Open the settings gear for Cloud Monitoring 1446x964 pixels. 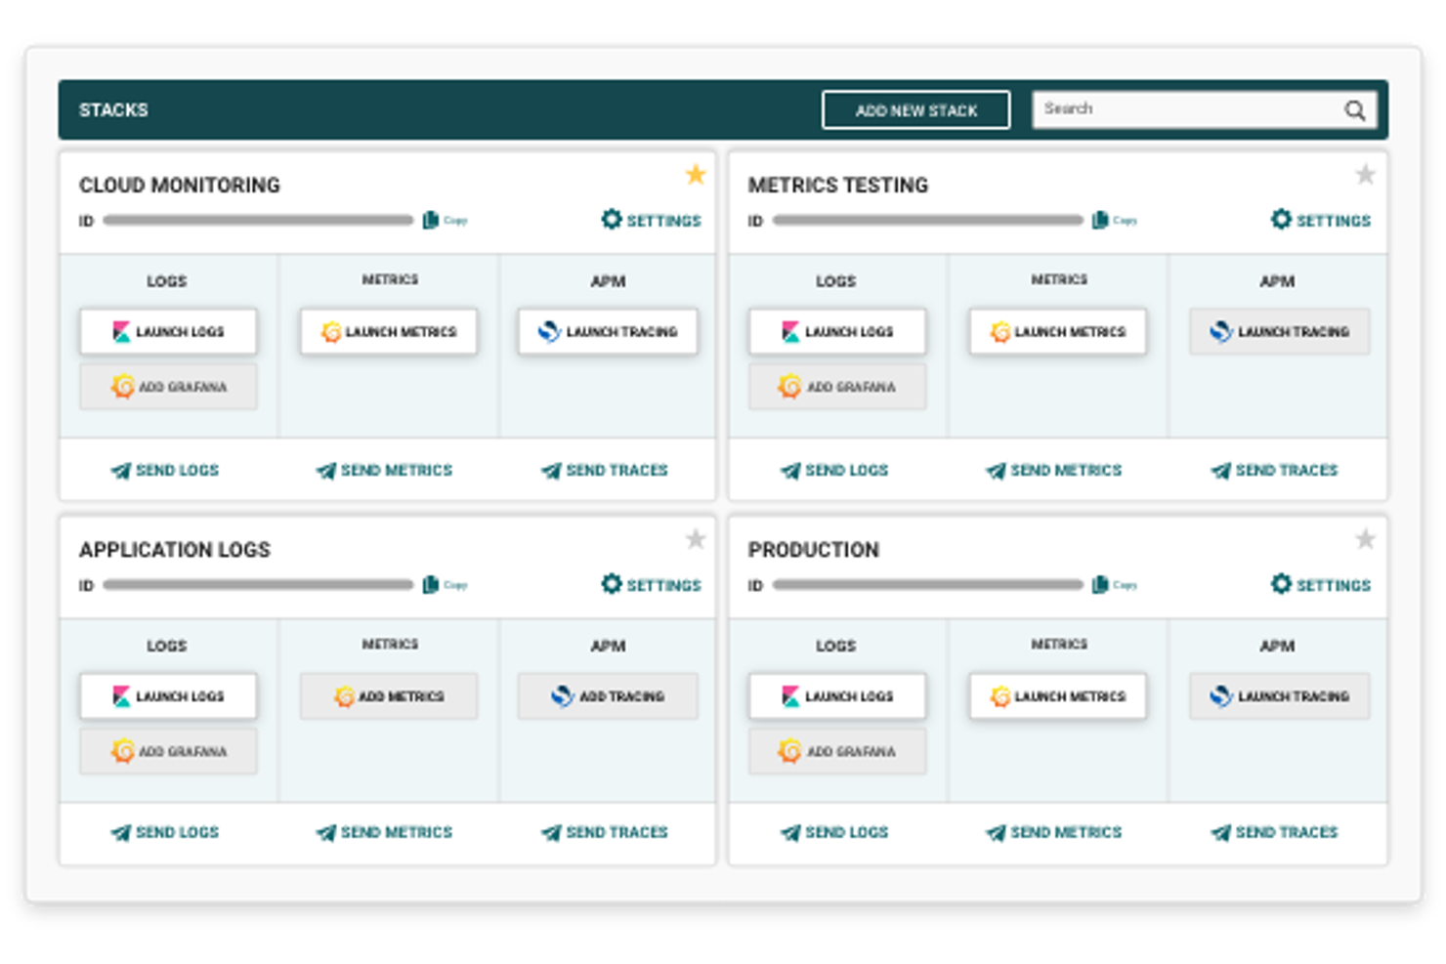(x=611, y=220)
